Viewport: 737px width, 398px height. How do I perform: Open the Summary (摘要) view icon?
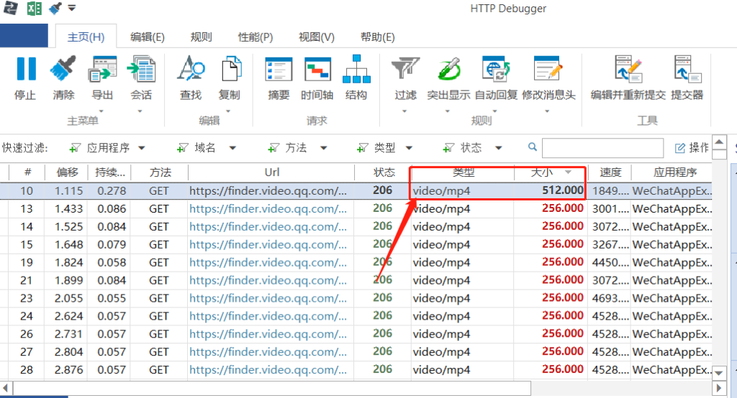pos(279,70)
